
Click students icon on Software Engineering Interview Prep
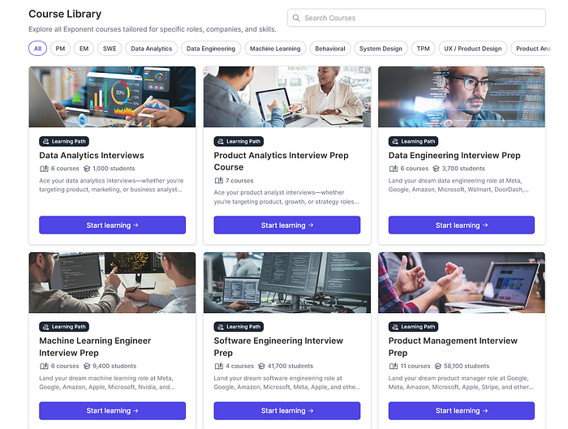261,366
